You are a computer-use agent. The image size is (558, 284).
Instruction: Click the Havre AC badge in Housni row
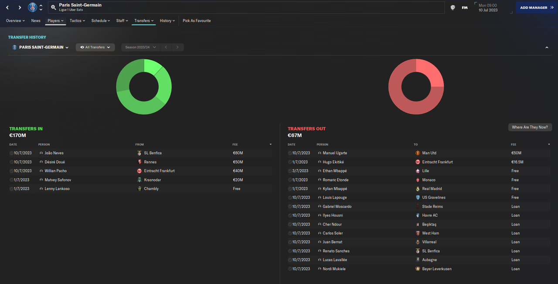coord(418,216)
